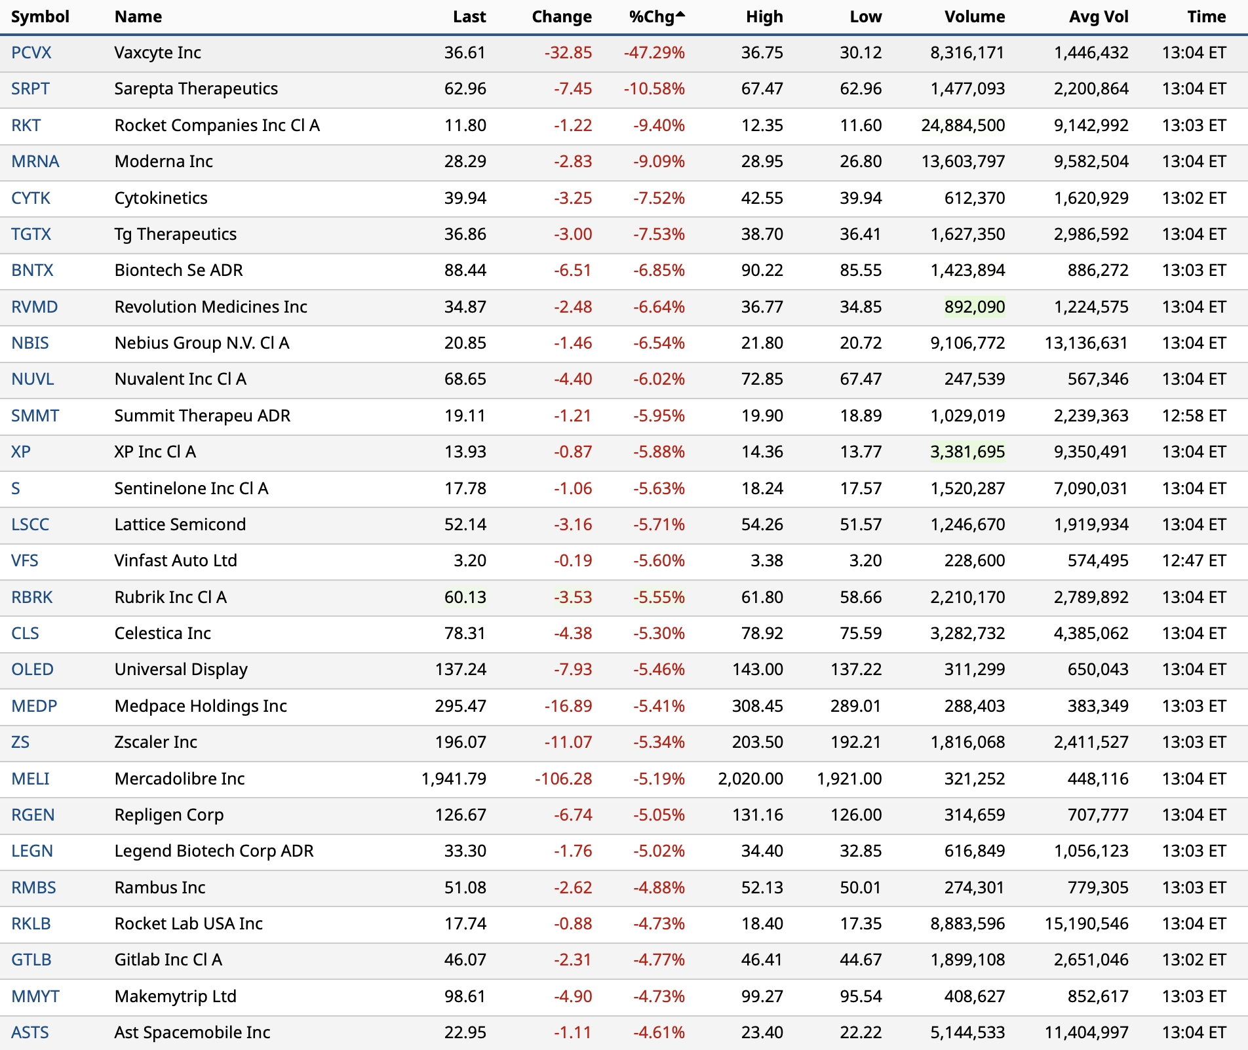The height and width of the screenshot is (1050, 1248).
Task: Sort table by Volume column header
Action: [974, 17]
